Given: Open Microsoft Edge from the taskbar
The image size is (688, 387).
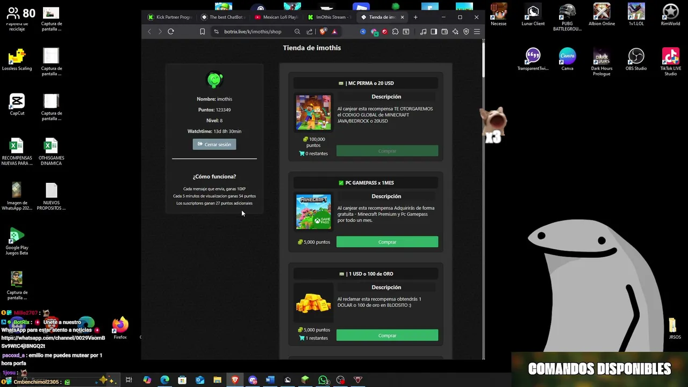Looking at the screenshot, I should coord(164,380).
